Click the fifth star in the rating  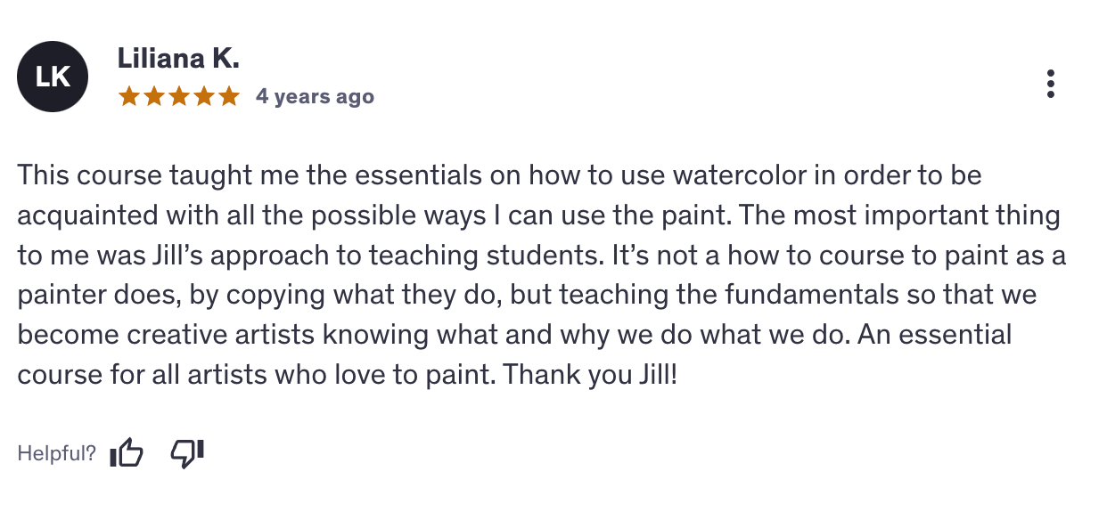point(229,96)
